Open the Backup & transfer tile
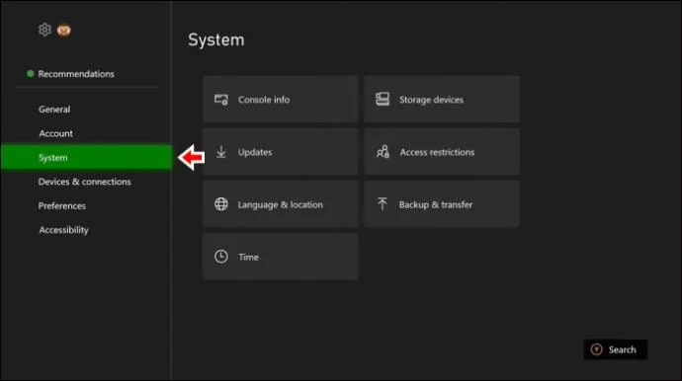The height and width of the screenshot is (381, 682). coord(442,203)
